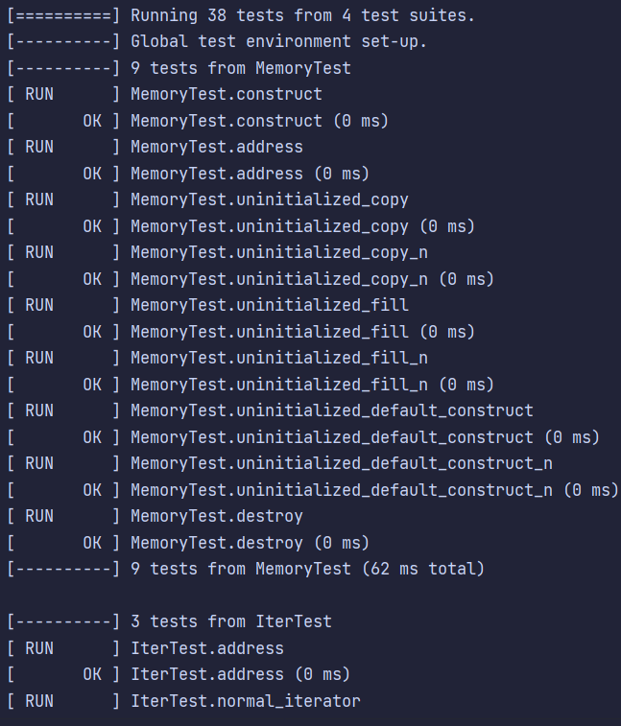Screen dimensions: 621x726
Task: Click '9 tests from MemoryTest' start line
Action: (179, 68)
